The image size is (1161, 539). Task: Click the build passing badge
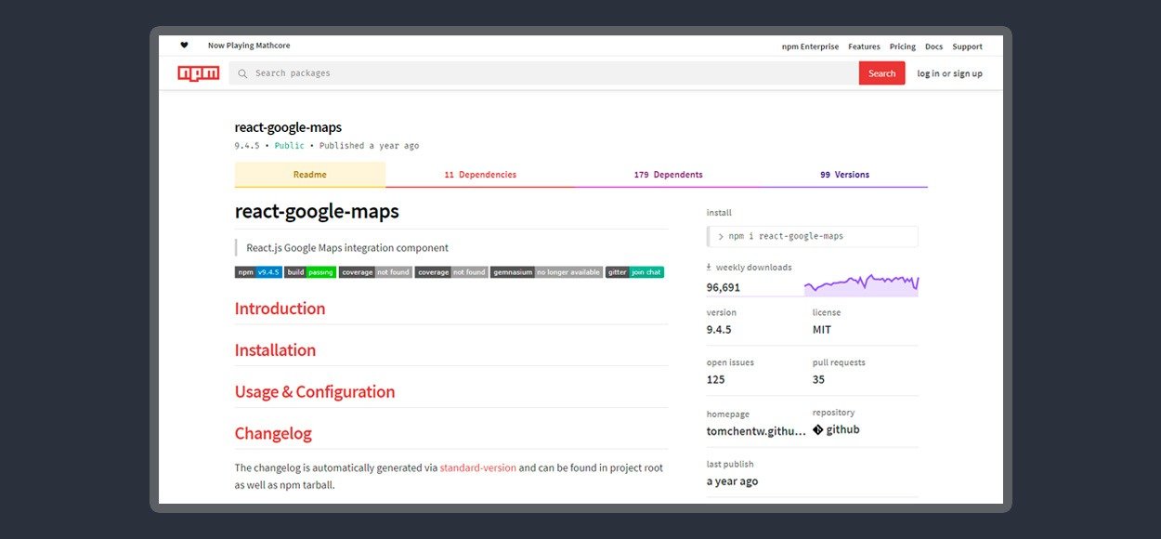tap(310, 272)
